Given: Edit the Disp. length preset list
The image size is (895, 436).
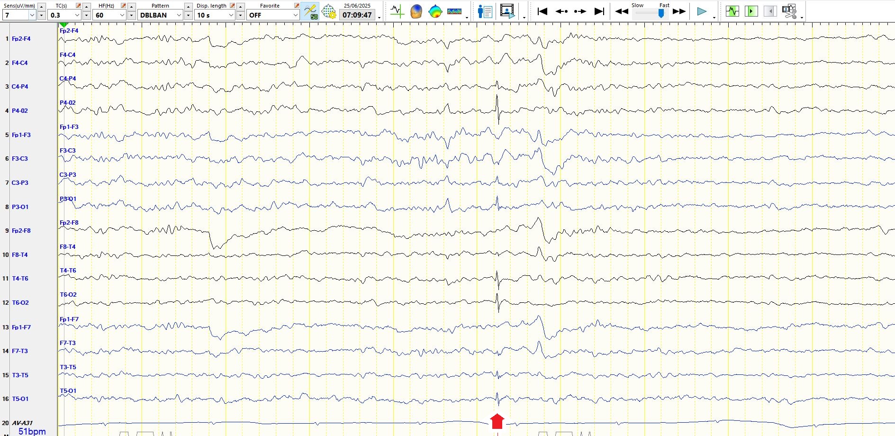Looking at the screenshot, I should (x=233, y=6).
